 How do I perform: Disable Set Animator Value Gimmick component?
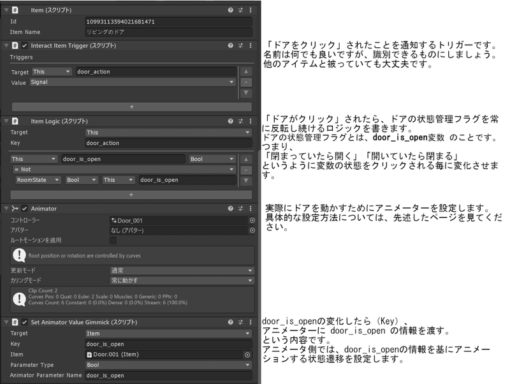click(24, 322)
